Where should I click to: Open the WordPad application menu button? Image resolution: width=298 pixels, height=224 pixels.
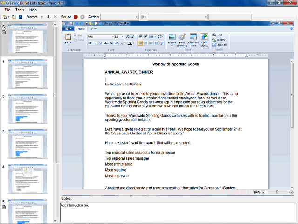click(68, 29)
